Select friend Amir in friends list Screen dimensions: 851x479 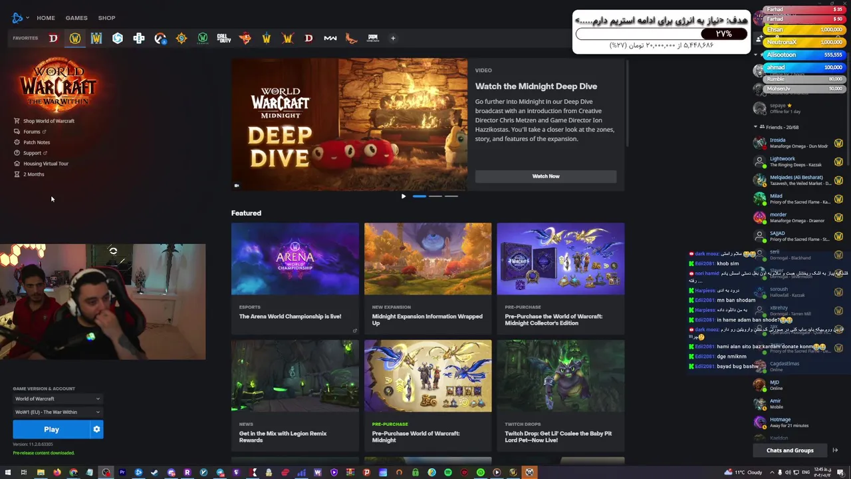point(798,404)
